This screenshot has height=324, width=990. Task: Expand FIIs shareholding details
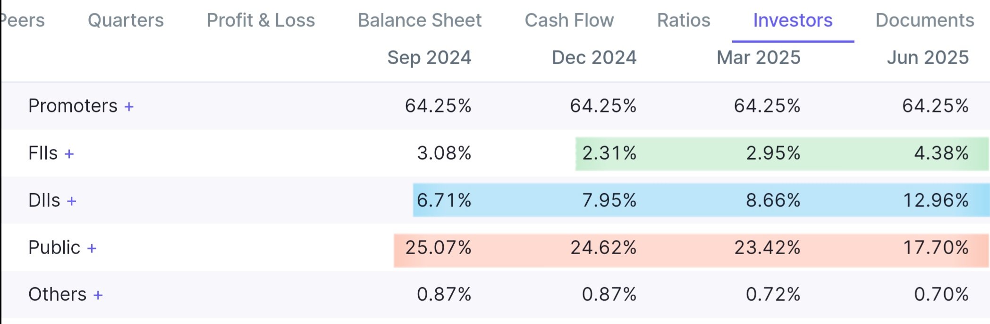[x=69, y=154]
